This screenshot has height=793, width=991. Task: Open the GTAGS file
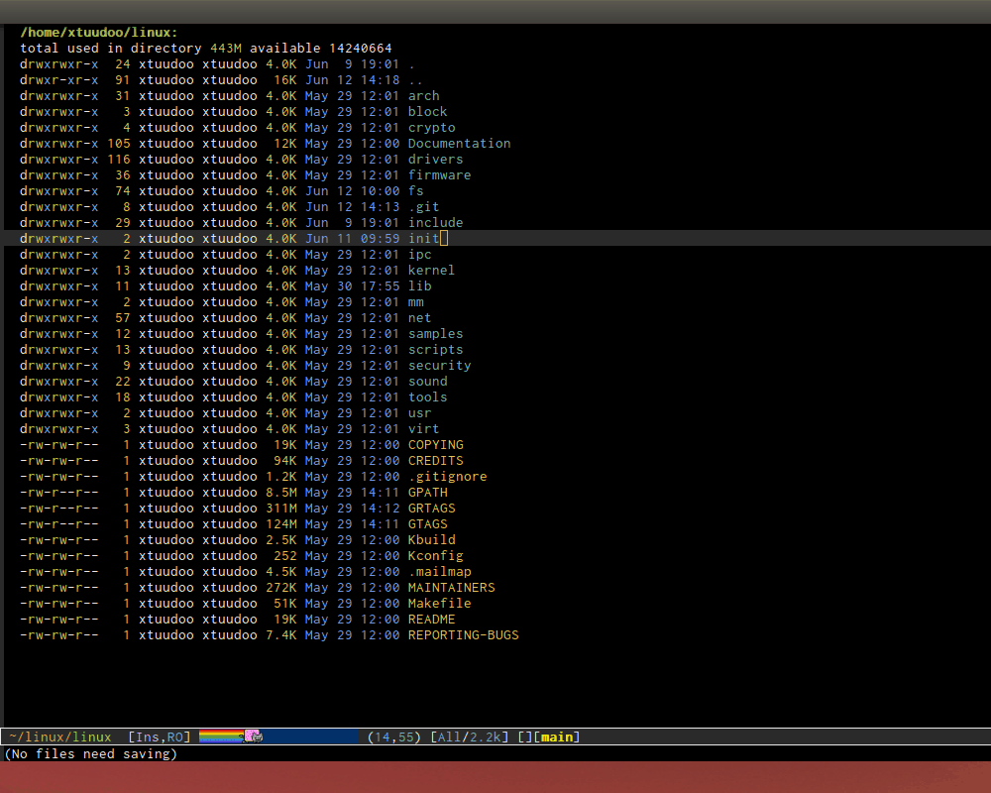point(427,523)
